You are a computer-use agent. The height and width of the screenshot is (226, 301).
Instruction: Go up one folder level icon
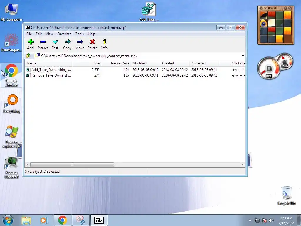[x=28, y=56]
